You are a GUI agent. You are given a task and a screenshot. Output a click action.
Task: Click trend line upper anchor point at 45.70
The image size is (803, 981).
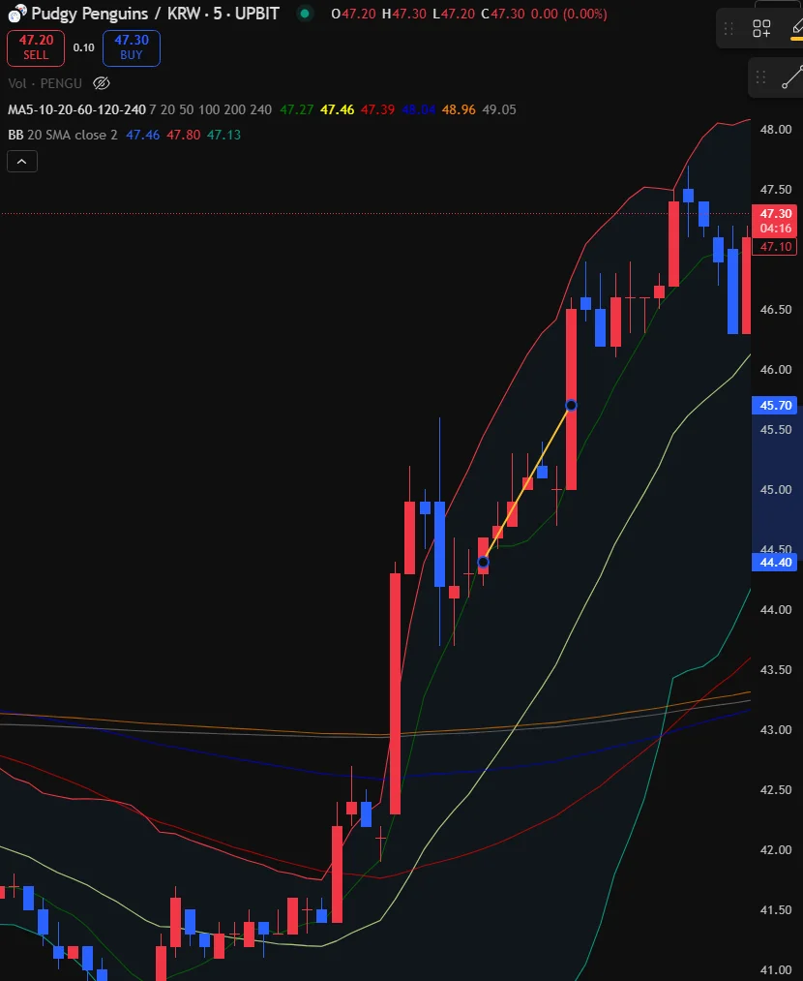(x=571, y=406)
